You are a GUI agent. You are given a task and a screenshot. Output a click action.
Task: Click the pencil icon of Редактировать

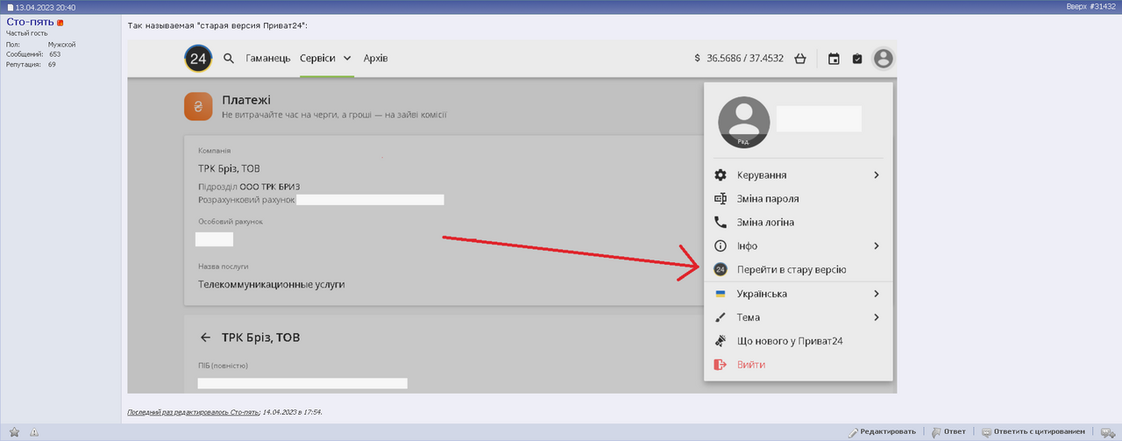[853, 431]
